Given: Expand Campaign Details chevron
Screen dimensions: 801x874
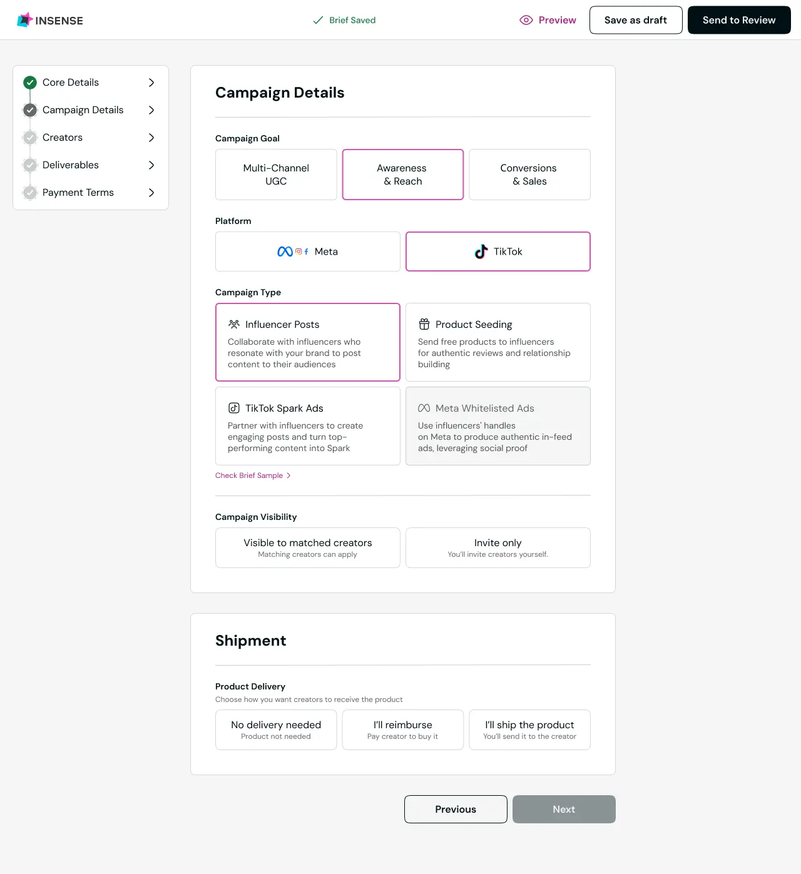Looking at the screenshot, I should tap(151, 110).
